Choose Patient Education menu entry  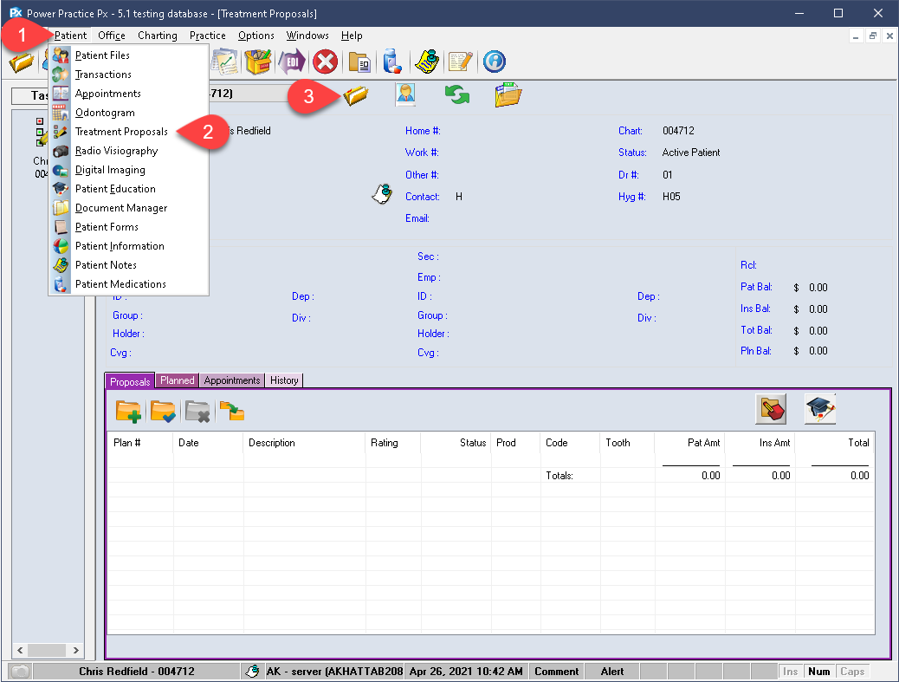pyautogui.click(x=128, y=189)
